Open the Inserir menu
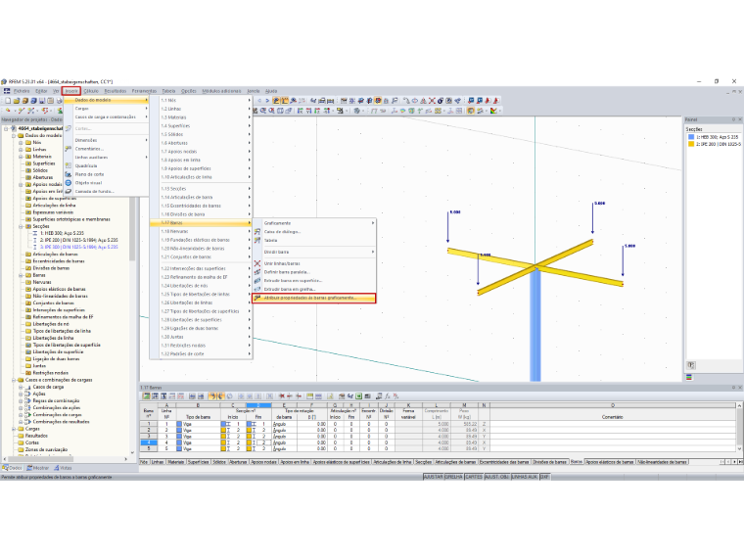 pos(71,91)
